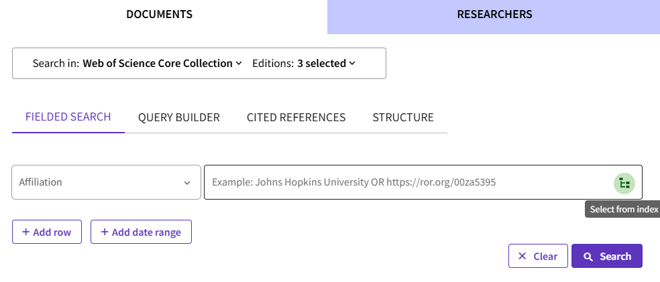
Task: Click the X icon on Clear button
Action: 522,257
